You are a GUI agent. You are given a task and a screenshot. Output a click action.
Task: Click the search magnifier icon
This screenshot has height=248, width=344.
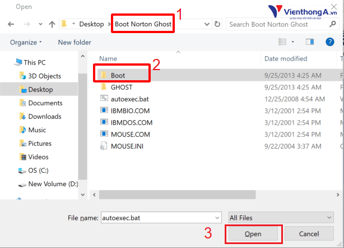(333, 24)
